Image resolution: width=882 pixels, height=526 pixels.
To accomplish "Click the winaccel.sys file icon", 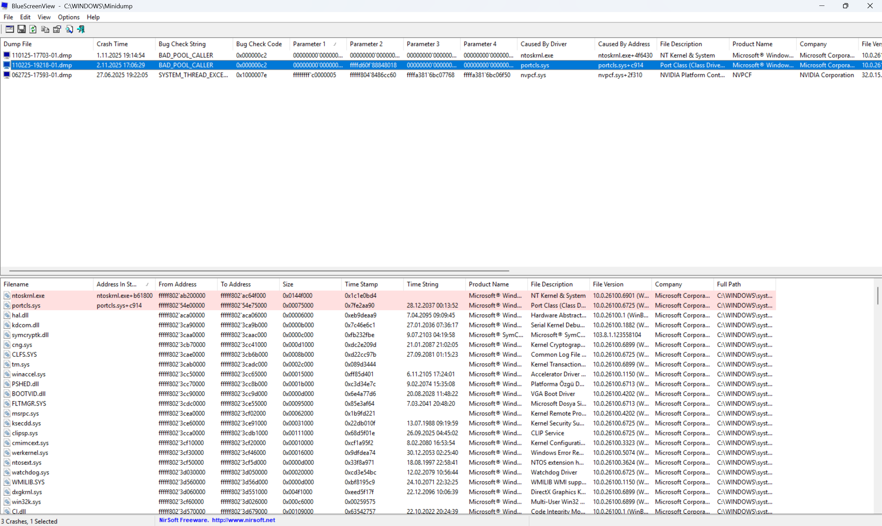I will point(7,374).
